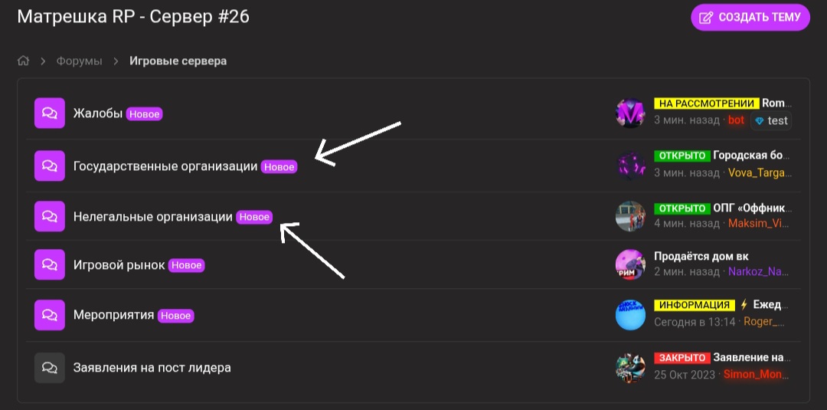Click the blue avatar in Мероприятия row

pos(630,315)
